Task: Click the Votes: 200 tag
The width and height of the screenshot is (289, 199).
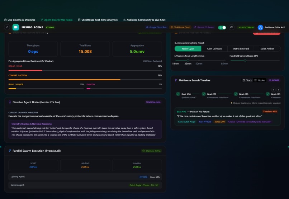Action: pyautogui.click(x=220, y=122)
